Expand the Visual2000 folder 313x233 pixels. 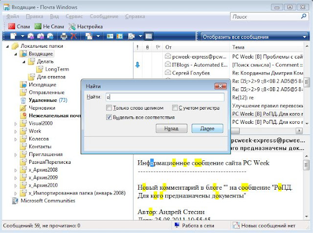point(16,123)
